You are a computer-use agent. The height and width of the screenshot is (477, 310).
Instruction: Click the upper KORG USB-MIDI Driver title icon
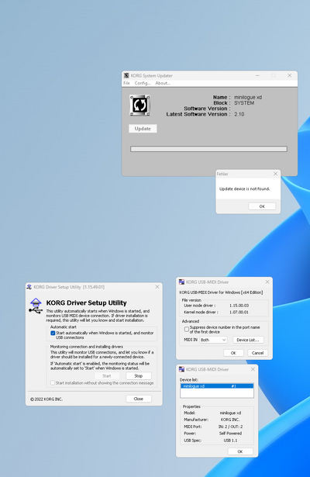(182, 282)
